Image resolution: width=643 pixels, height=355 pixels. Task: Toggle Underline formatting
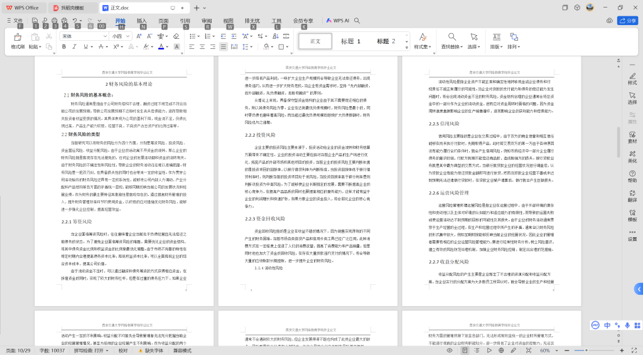coord(85,47)
